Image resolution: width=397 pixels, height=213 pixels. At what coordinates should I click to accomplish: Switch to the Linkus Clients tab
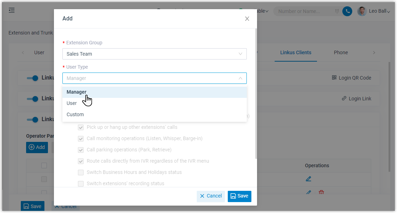(295, 52)
